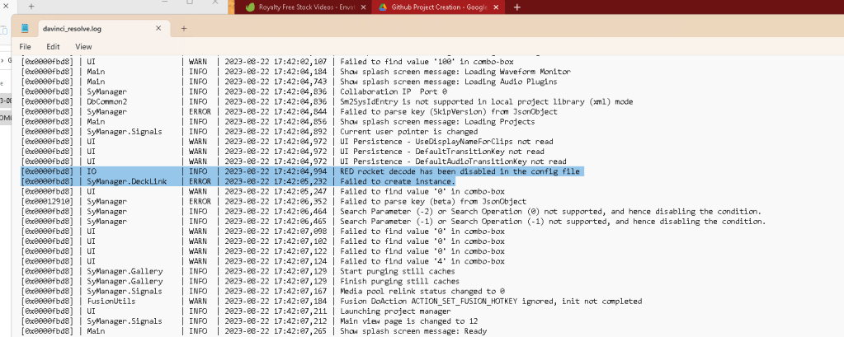Add a new Notepad tab

click(183, 29)
